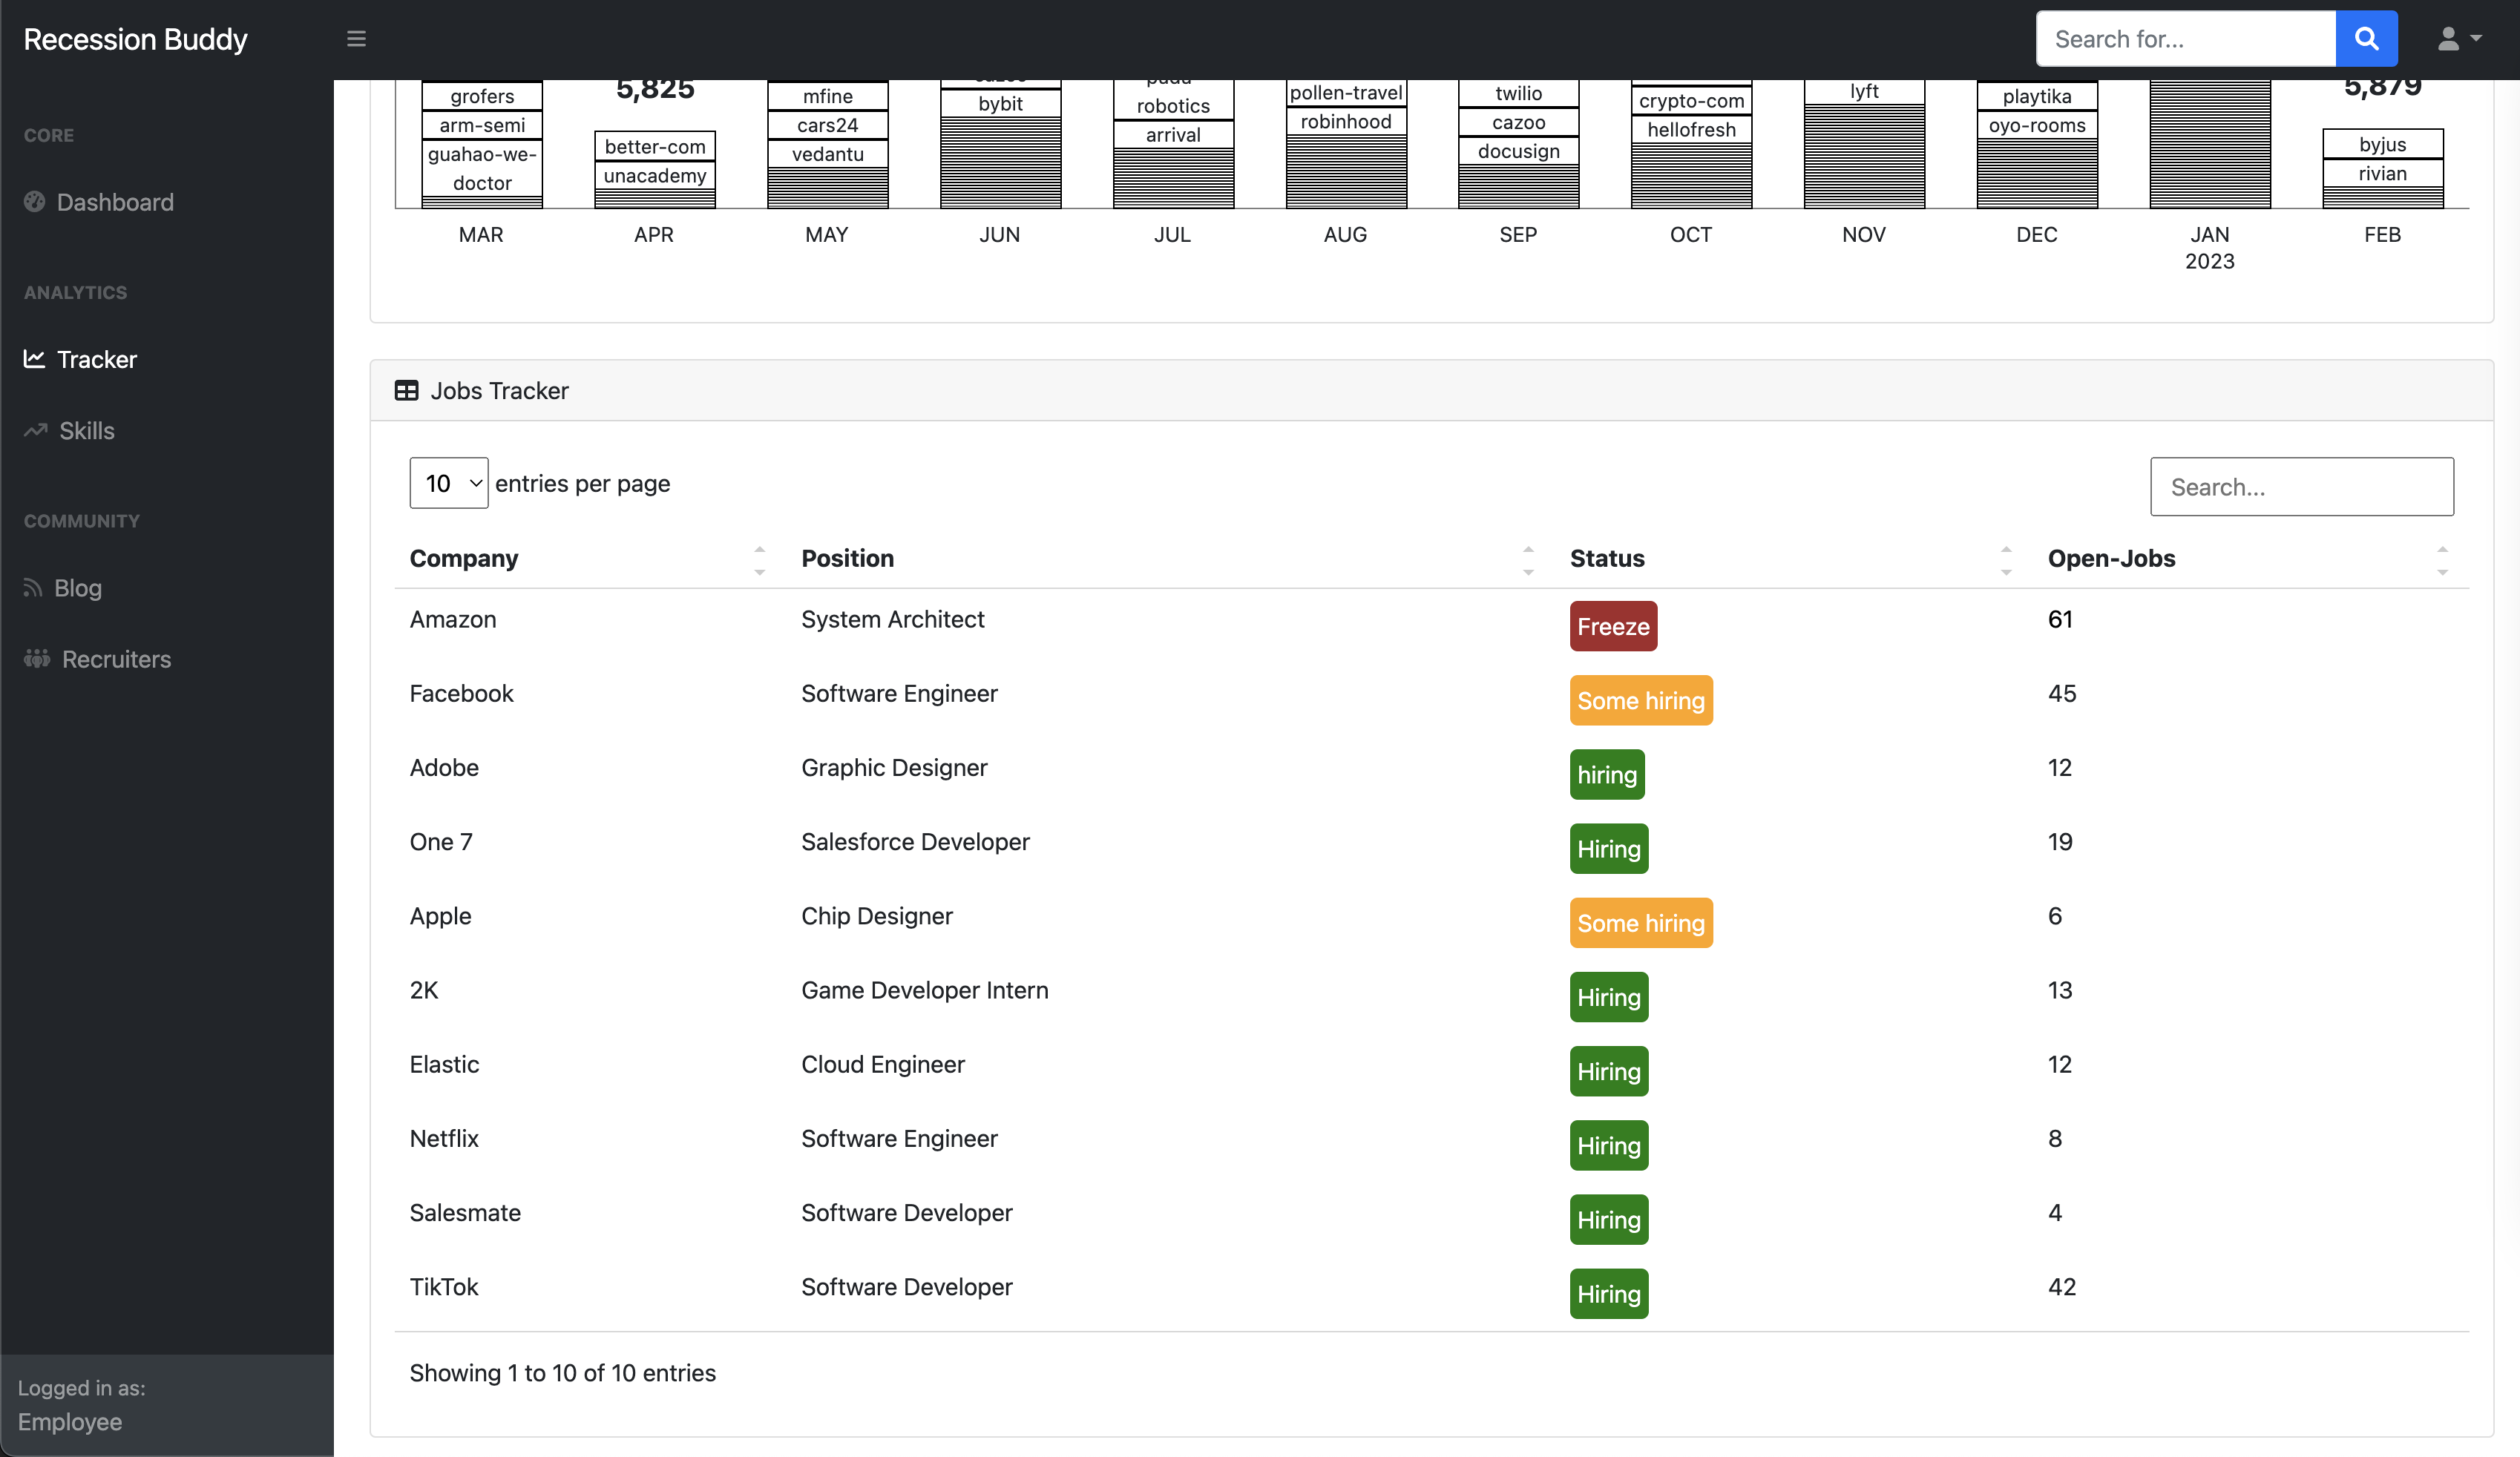Click the red Freeze status badge
Screen dimensions: 2520x1457
[1612, 626]
